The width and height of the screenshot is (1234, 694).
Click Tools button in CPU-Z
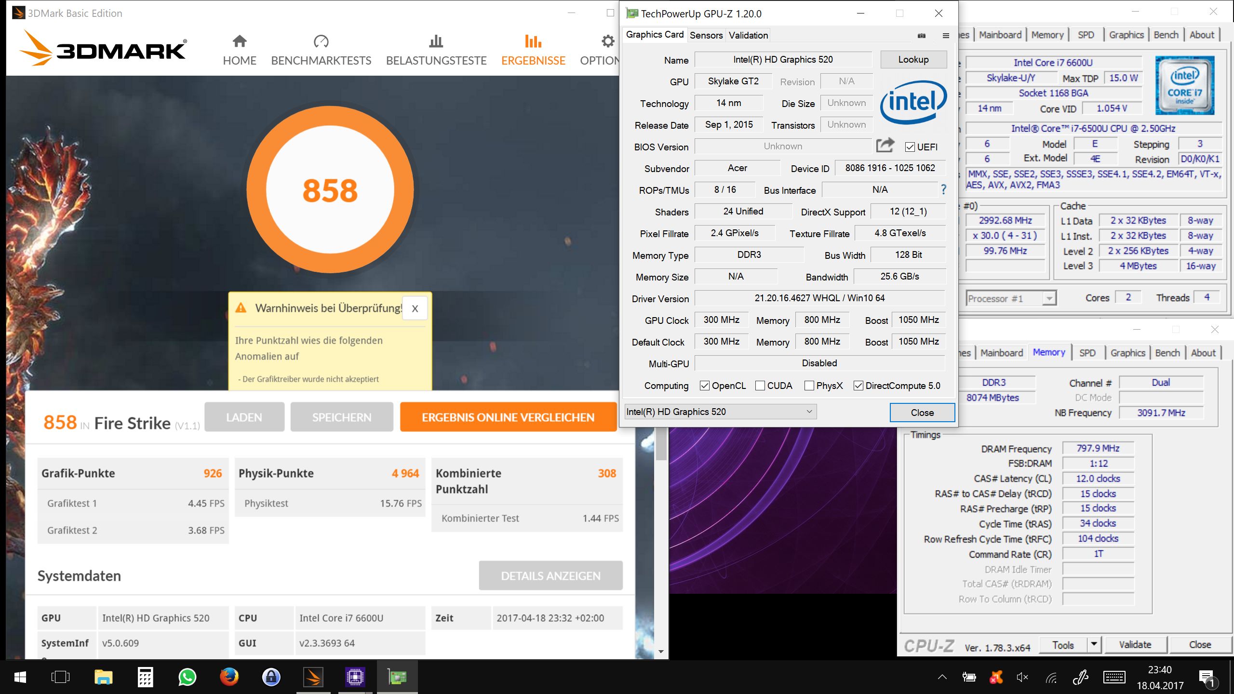(1063, 644)
